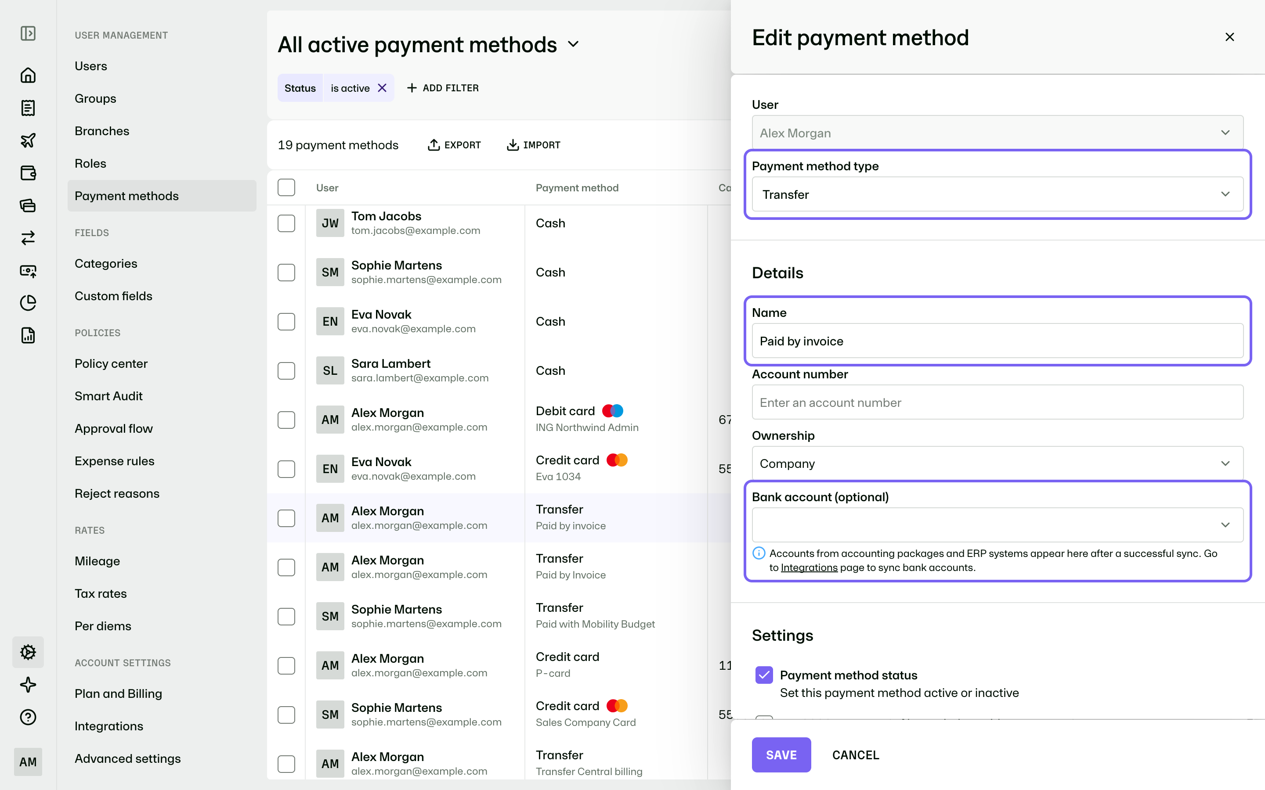Open the Home icon in the sidebar
This screenshot has height=790, width=1265.
28,75
